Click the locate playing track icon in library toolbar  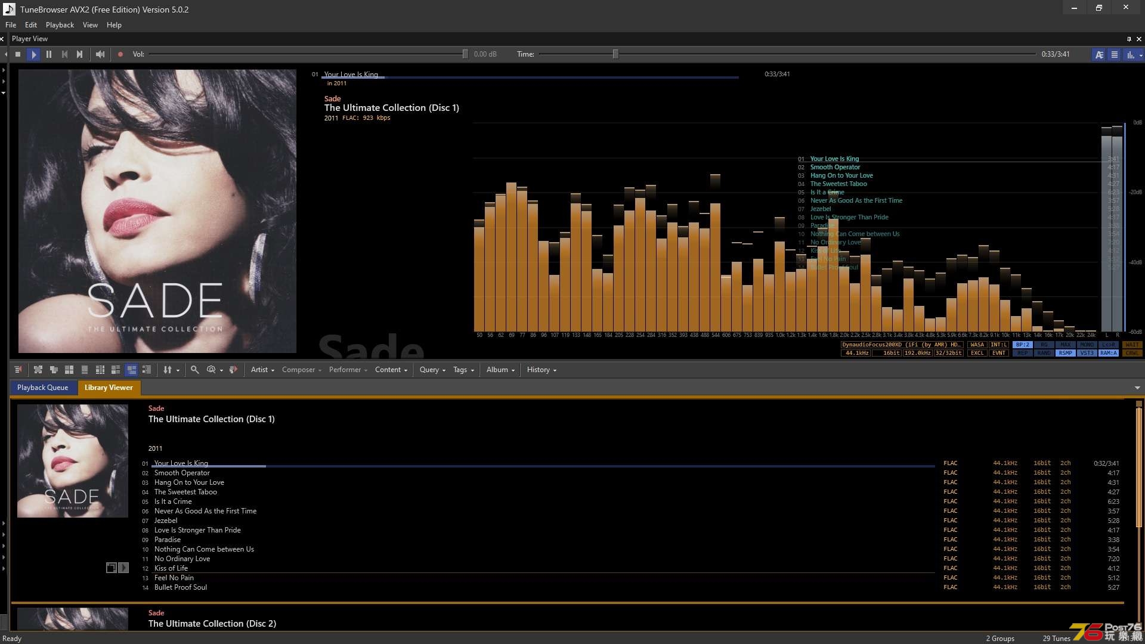(18, 370)
